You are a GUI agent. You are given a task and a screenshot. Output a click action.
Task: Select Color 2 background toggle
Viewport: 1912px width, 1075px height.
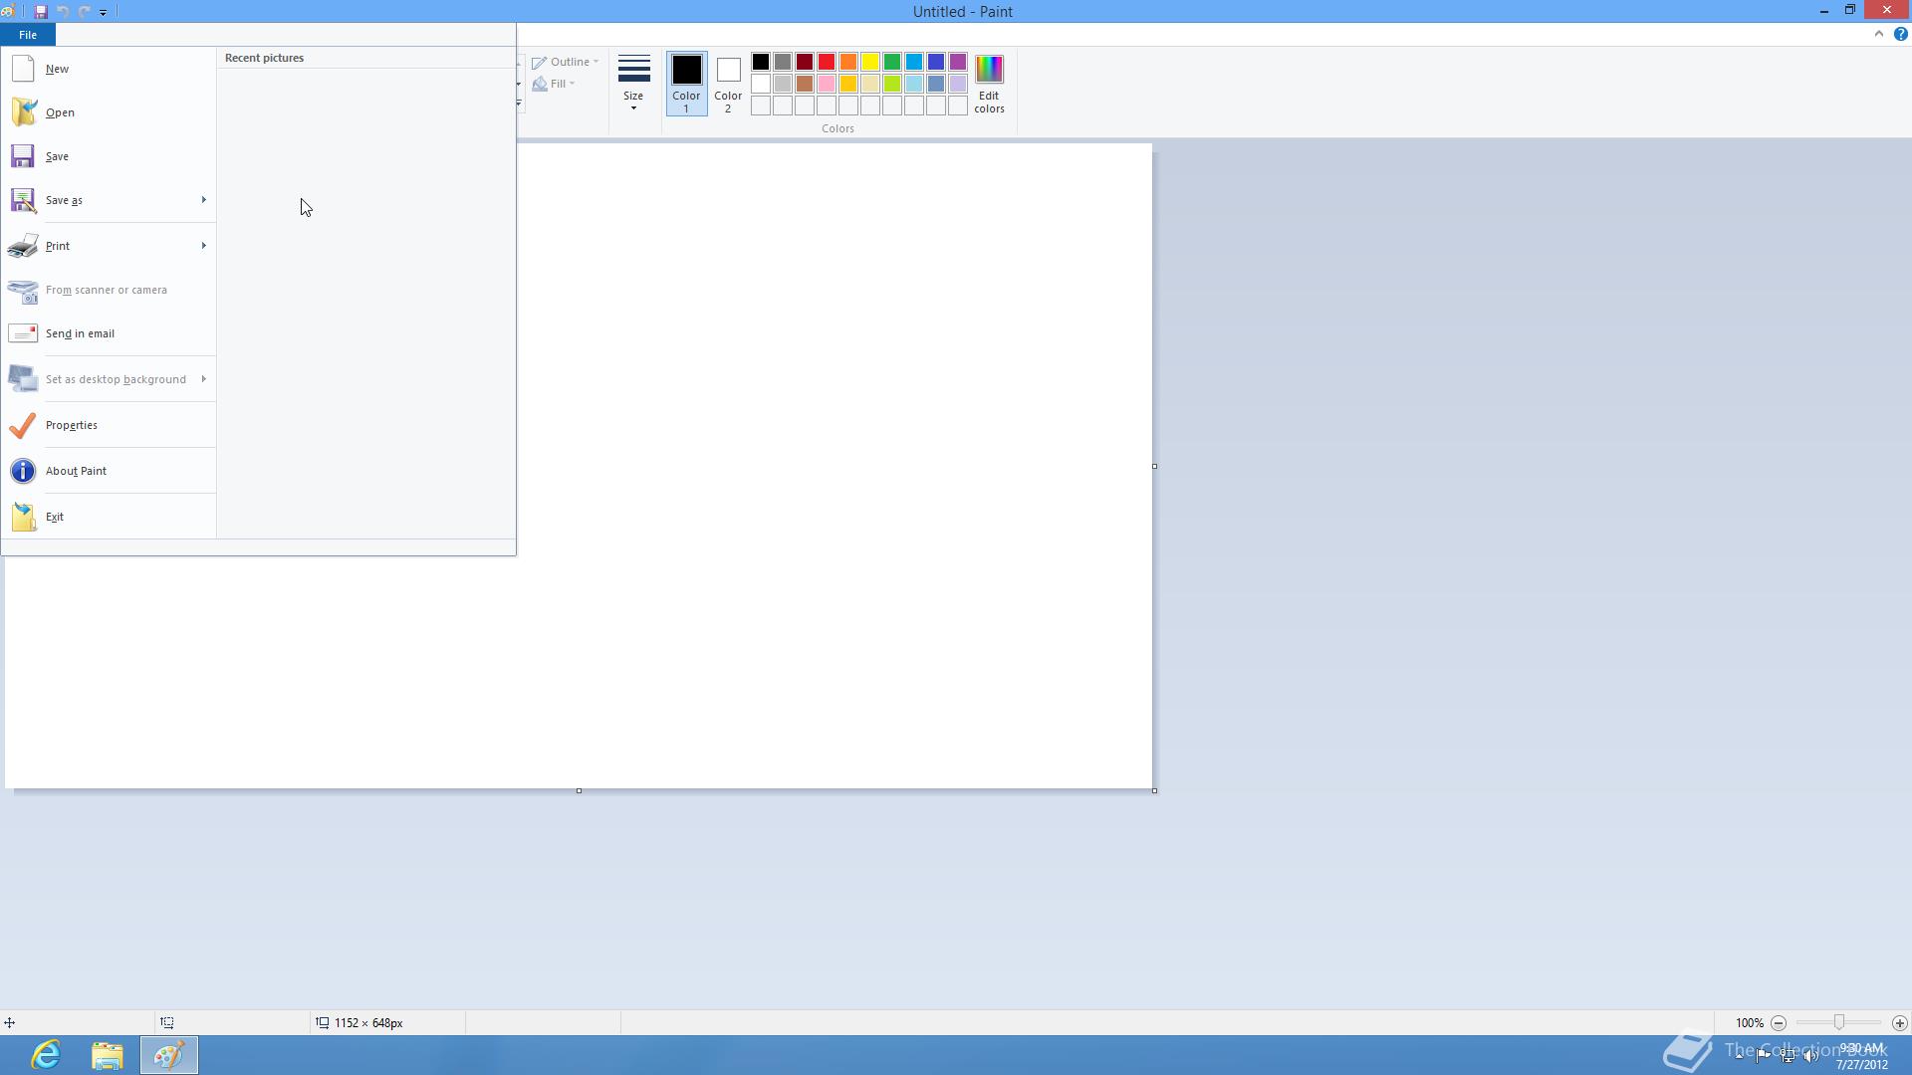pyautogui.click(x=728, y=84)
